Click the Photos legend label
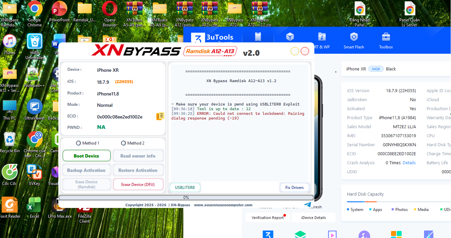The height and width of the screenshot is (238, 451). pyautogui.click(x=401, y=209)
